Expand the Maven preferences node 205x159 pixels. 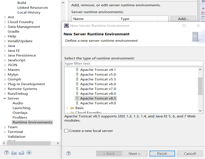click(5, 70)
